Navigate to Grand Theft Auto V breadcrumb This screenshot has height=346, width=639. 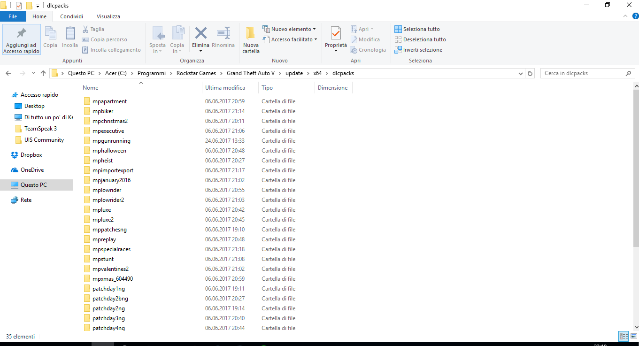(x=251, y=73)
